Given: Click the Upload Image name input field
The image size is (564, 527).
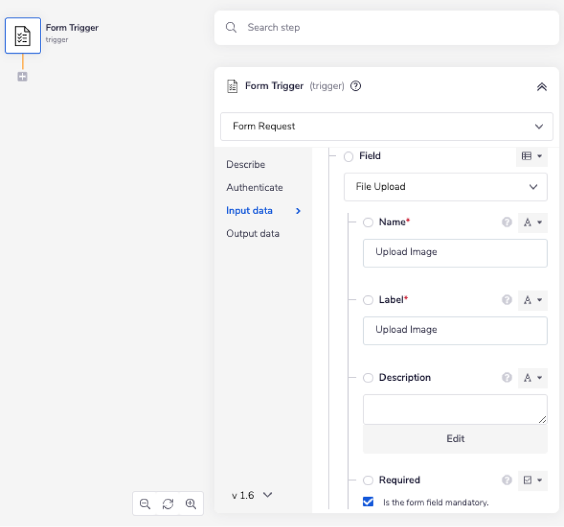Looking at the screenshot, I should [x=455, y=253].
